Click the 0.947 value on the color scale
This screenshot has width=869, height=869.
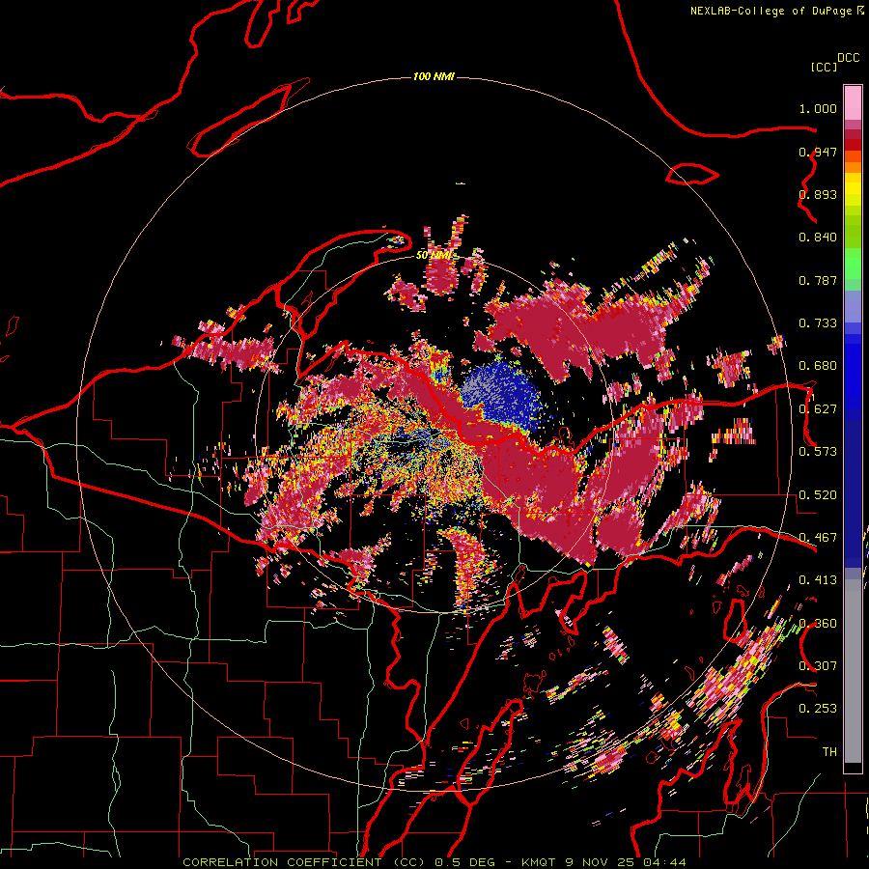click(818, 152)
